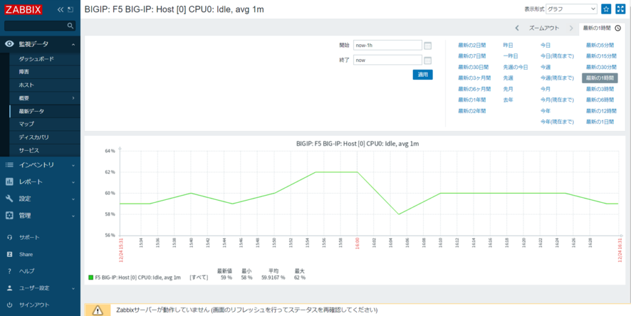Open the 最新の1時間 time selector tab
The width and height of the screenshot is (631, 316).
(601, 28)
